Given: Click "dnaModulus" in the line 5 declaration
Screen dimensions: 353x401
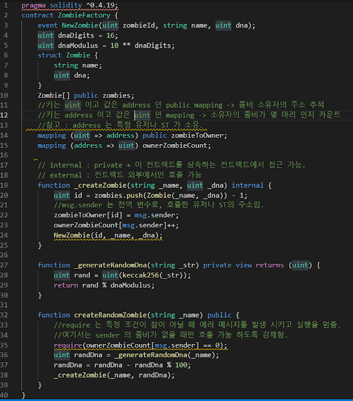Looking at the screenshot, I should click(78, 45).
